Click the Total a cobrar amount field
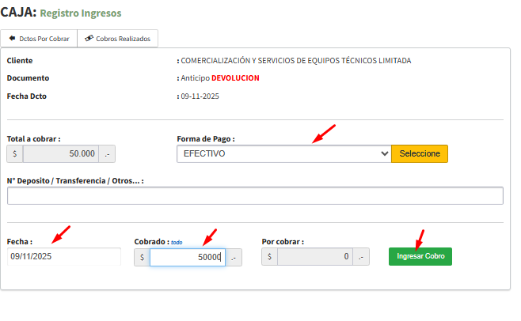 [x=61, y=153]
